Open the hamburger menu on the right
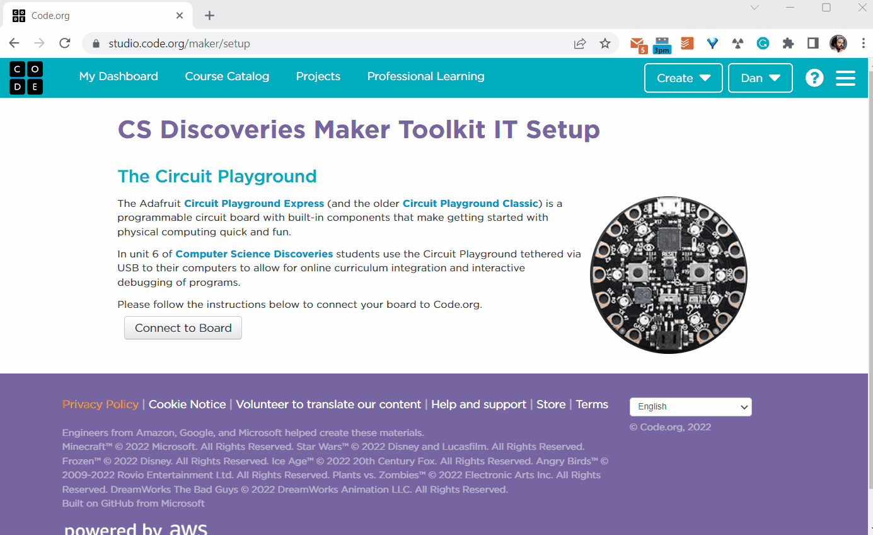The width and height of the screenshot is (873, 535). 846,78
